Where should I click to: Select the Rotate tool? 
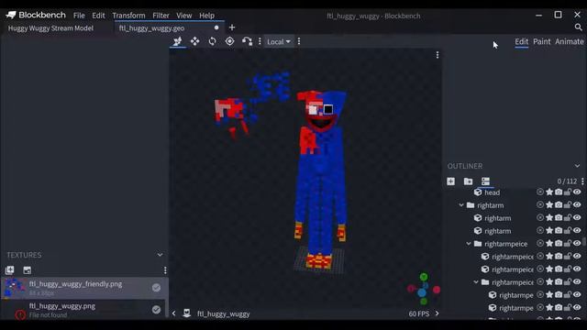(212, 41)
